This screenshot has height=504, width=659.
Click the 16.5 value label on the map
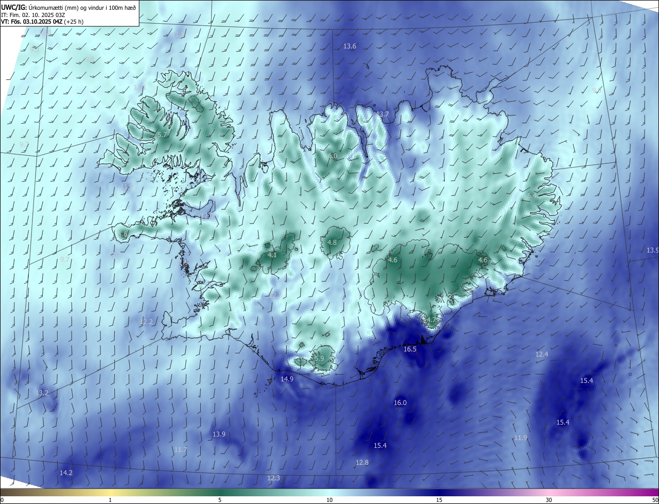[410, 349]
